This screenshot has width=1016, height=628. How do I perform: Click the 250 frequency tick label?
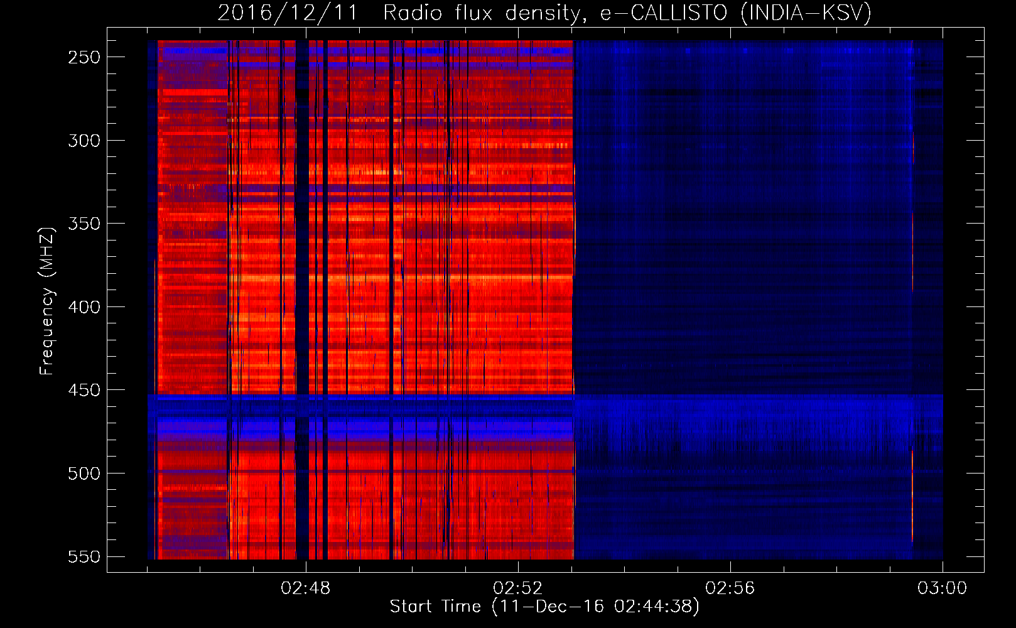tap(84, 57)
